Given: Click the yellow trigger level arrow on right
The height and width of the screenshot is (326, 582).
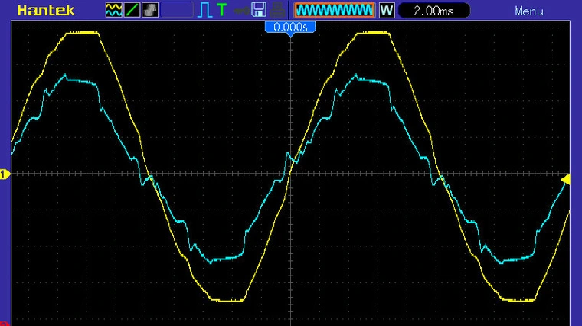Looking at the screenshot, I should pos(567,179).
